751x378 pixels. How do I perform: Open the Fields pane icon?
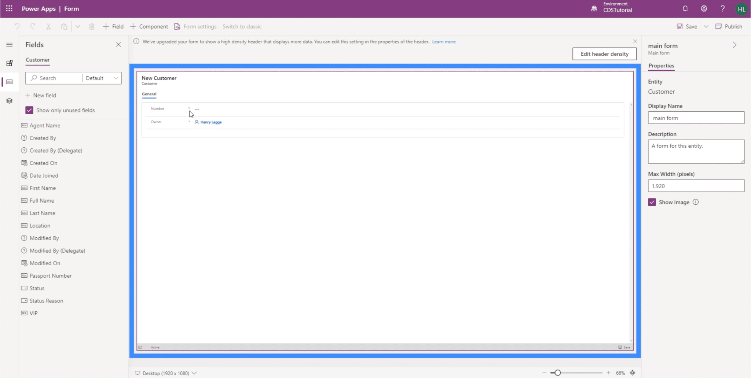[x=10, y=82]
